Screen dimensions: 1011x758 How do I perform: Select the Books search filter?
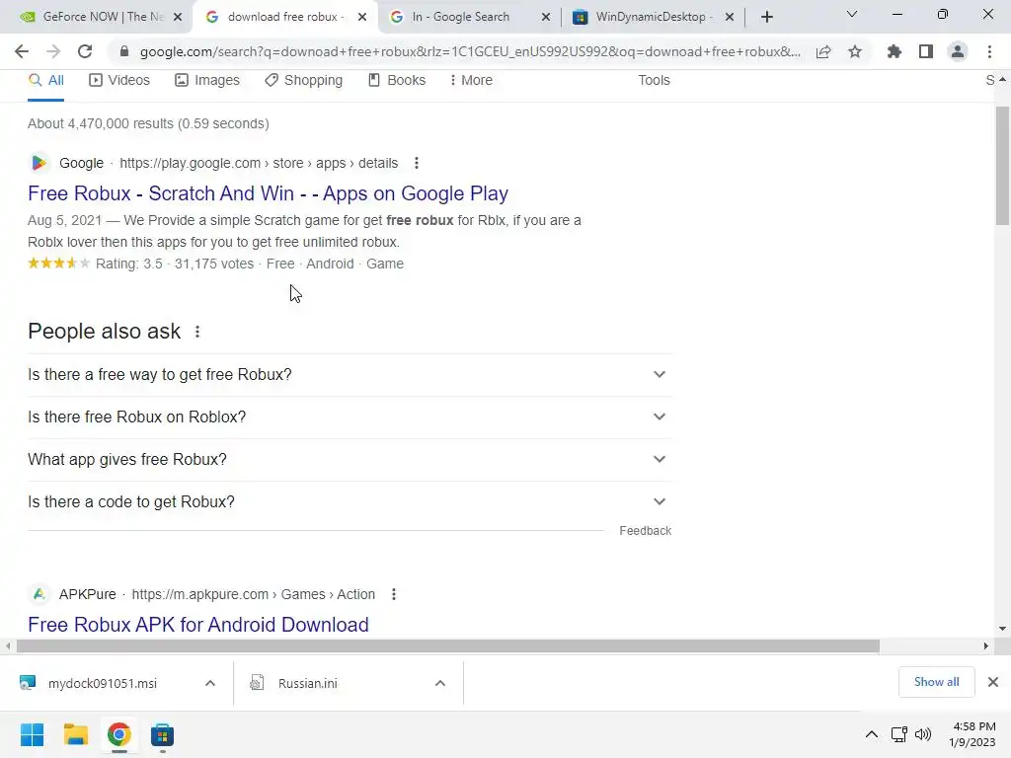[x=397, y=80]
